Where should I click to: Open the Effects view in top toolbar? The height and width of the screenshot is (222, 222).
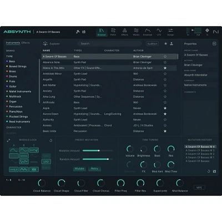click(x=125, y=32)
